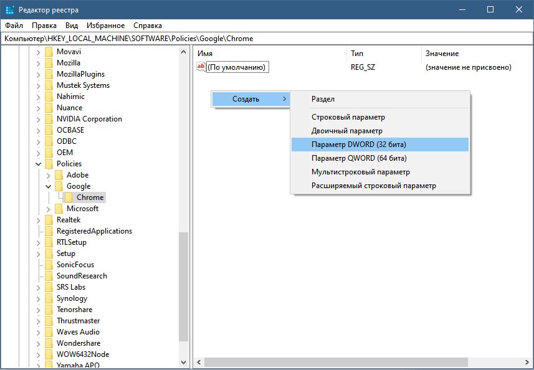Click the Synology folder icon
Image resolution: width=534 pixels, height=370 pixels.
pyautogui.click(x=49, y=299)
